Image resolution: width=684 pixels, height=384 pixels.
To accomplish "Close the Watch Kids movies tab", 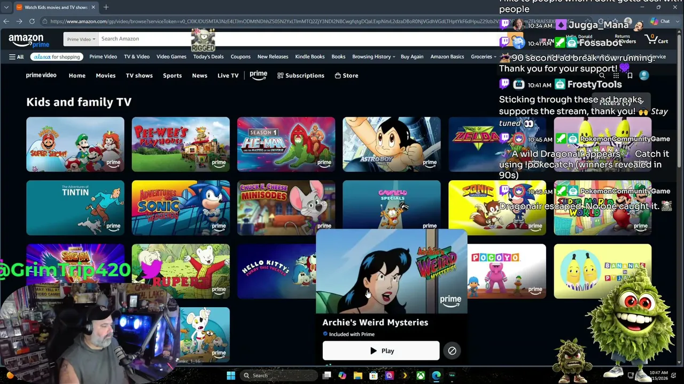I will tap(93, 7).
